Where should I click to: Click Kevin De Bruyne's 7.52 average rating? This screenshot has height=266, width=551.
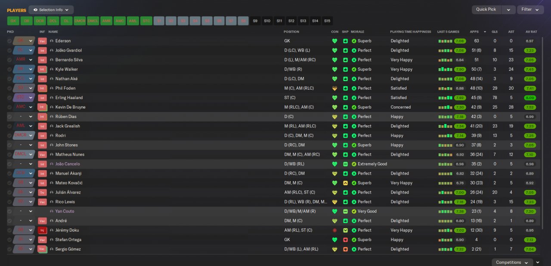(x=530, y=107)
